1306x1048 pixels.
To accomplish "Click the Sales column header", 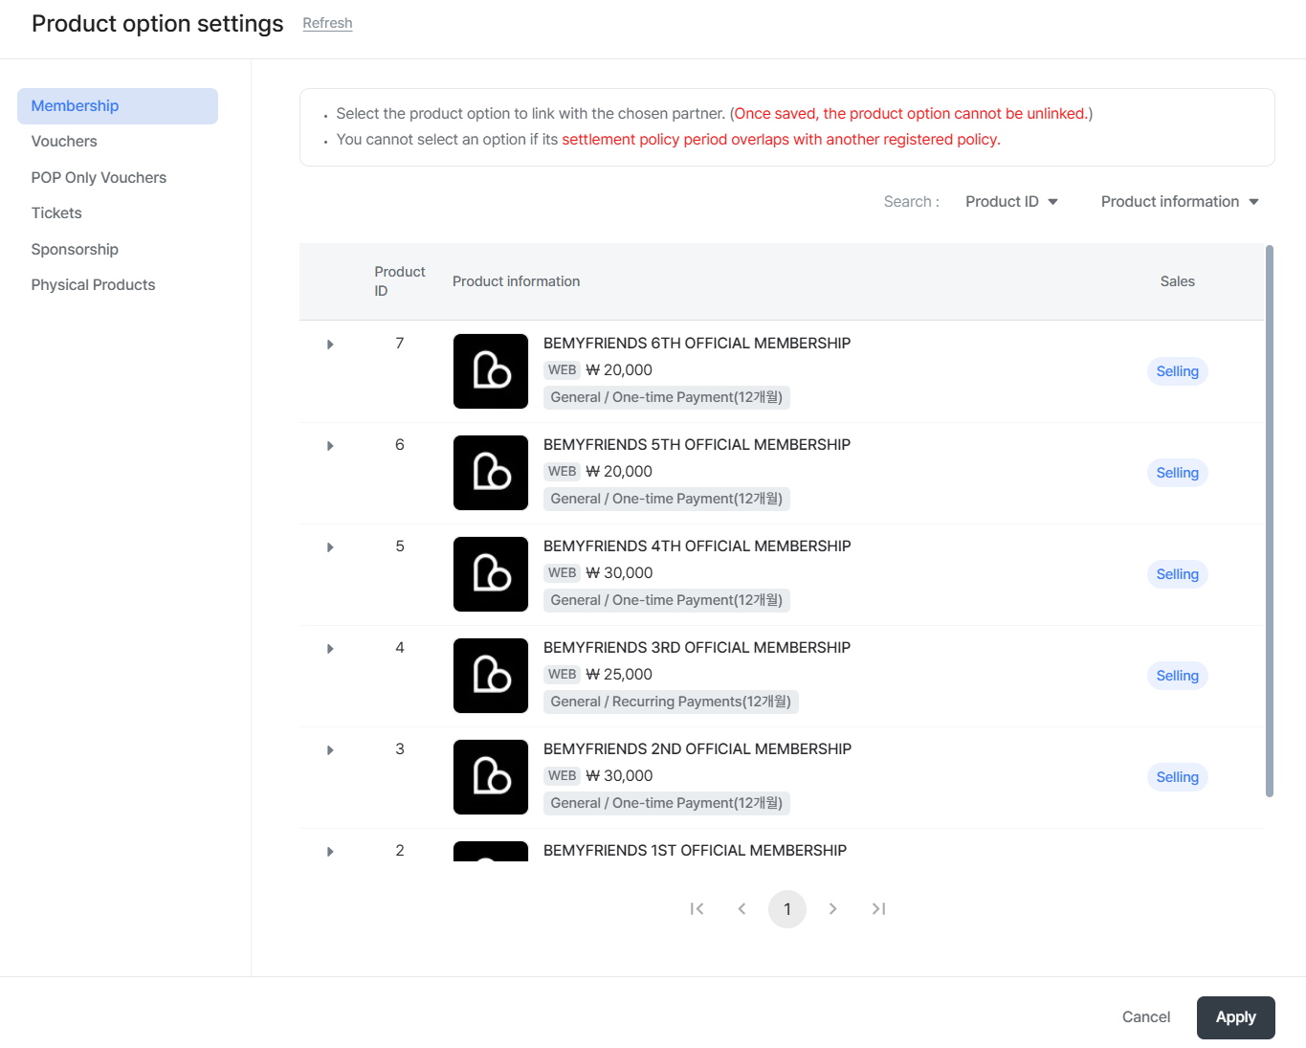I will 1177,281.
